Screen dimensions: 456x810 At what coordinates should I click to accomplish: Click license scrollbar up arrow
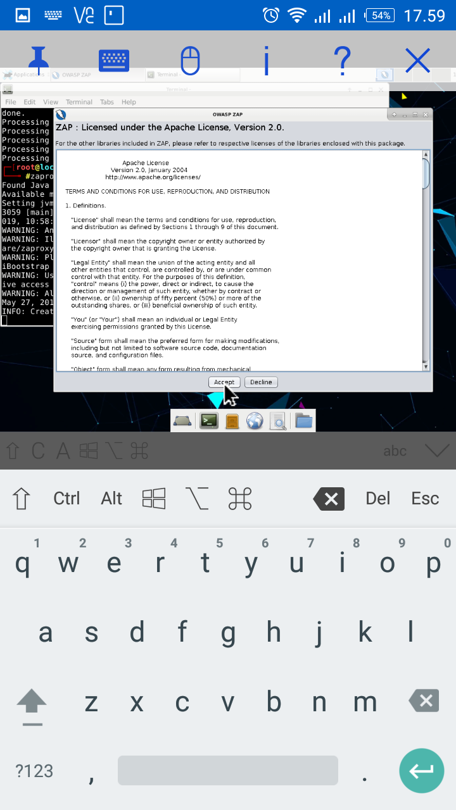click(x=426, y=154)
